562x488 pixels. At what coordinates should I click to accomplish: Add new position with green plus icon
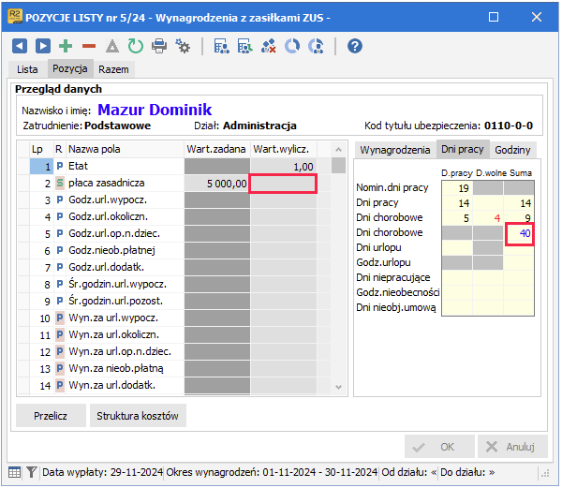point(66,46)
